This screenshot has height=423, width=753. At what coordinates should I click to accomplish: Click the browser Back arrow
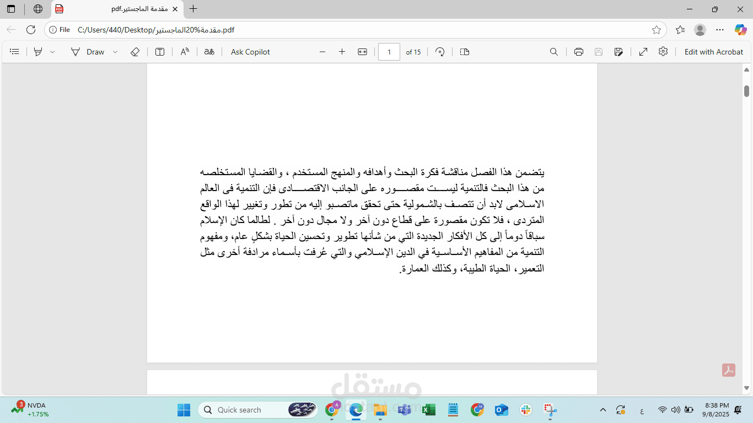[11, 30]
